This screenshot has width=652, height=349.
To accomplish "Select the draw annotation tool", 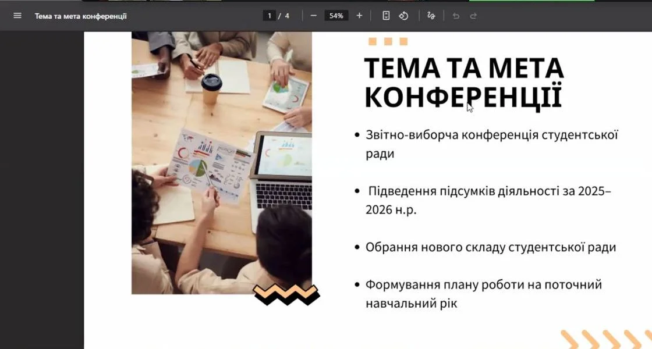I will click(431, 16).
